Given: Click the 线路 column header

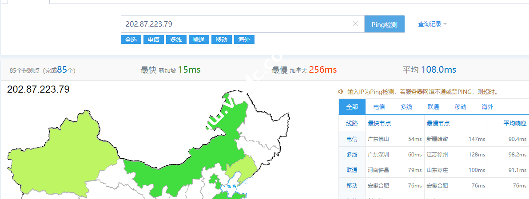Looking at the screenshot, I should tap(352, 123).
